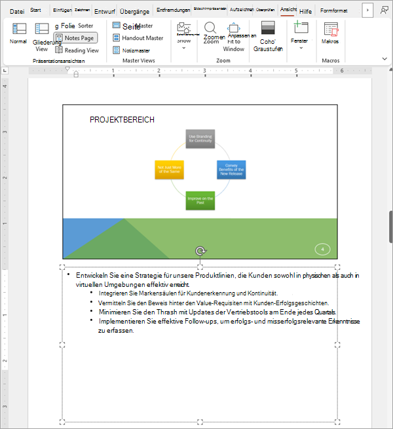Viewport: 393px width, 429px height.
Task: Click the bullet 'Entwickeln Sie eine Strategie' text
Action: point(217,280)
